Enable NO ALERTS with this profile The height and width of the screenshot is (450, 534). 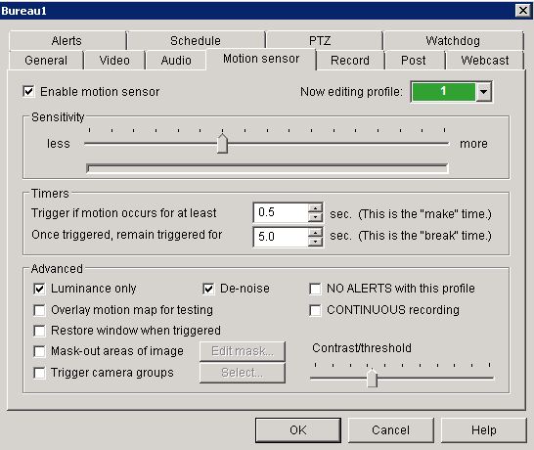pyautogui.click(x=315, y=289)
